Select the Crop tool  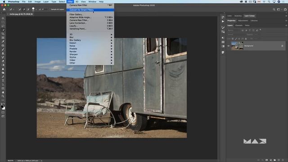3,34
